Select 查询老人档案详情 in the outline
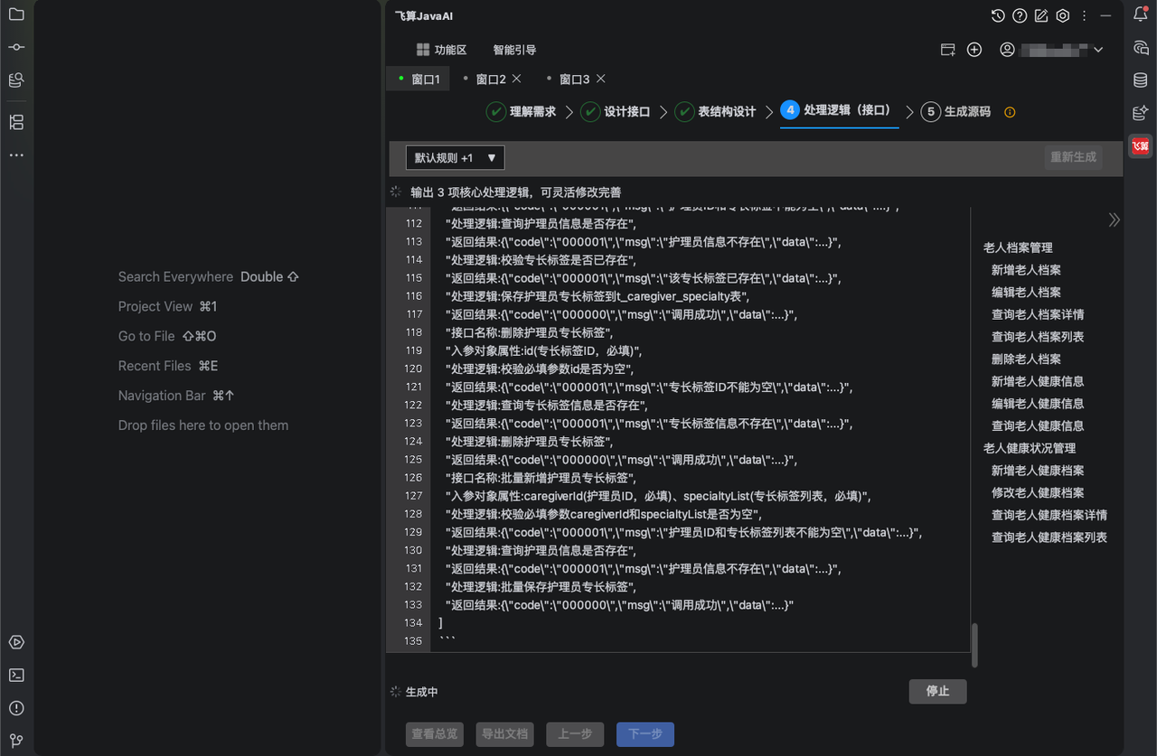The height and width of the screenshot is (756, 1157). pos(1038,314)
